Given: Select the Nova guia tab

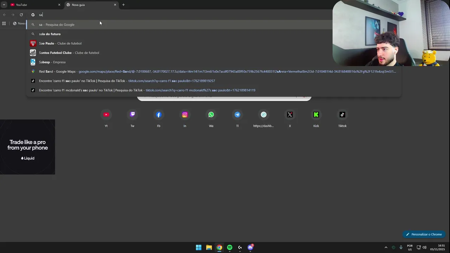Looking at the screenshot, I should [x=91, y=5].
